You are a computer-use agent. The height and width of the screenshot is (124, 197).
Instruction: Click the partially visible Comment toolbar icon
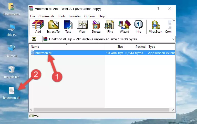169,27
